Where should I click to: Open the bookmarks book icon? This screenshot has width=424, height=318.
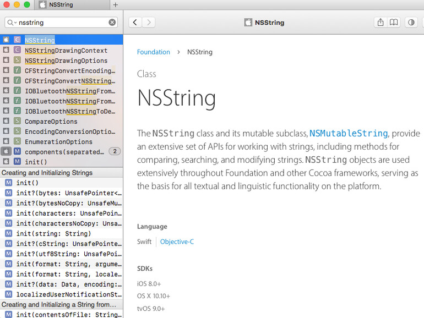coord(394,23)
